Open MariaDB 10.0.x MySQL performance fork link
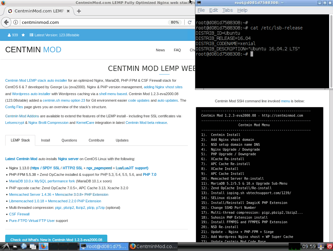Image resolution: width=333 pixels, height=251 pixels. coord(42,181)
